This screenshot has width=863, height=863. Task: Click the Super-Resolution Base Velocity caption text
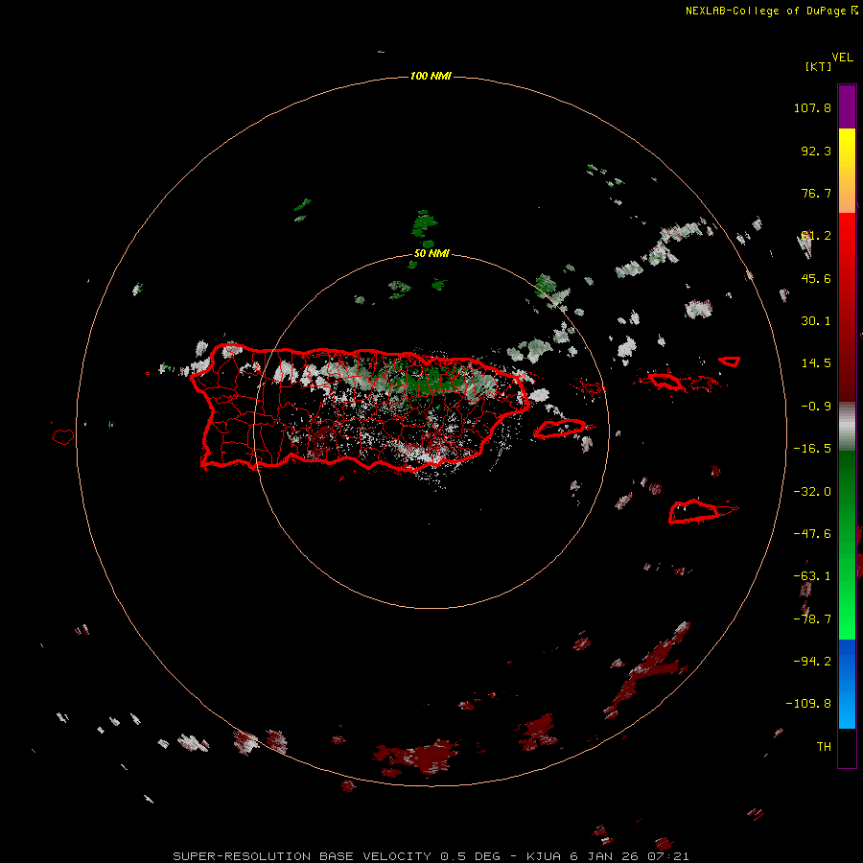[x=431, y=856]
